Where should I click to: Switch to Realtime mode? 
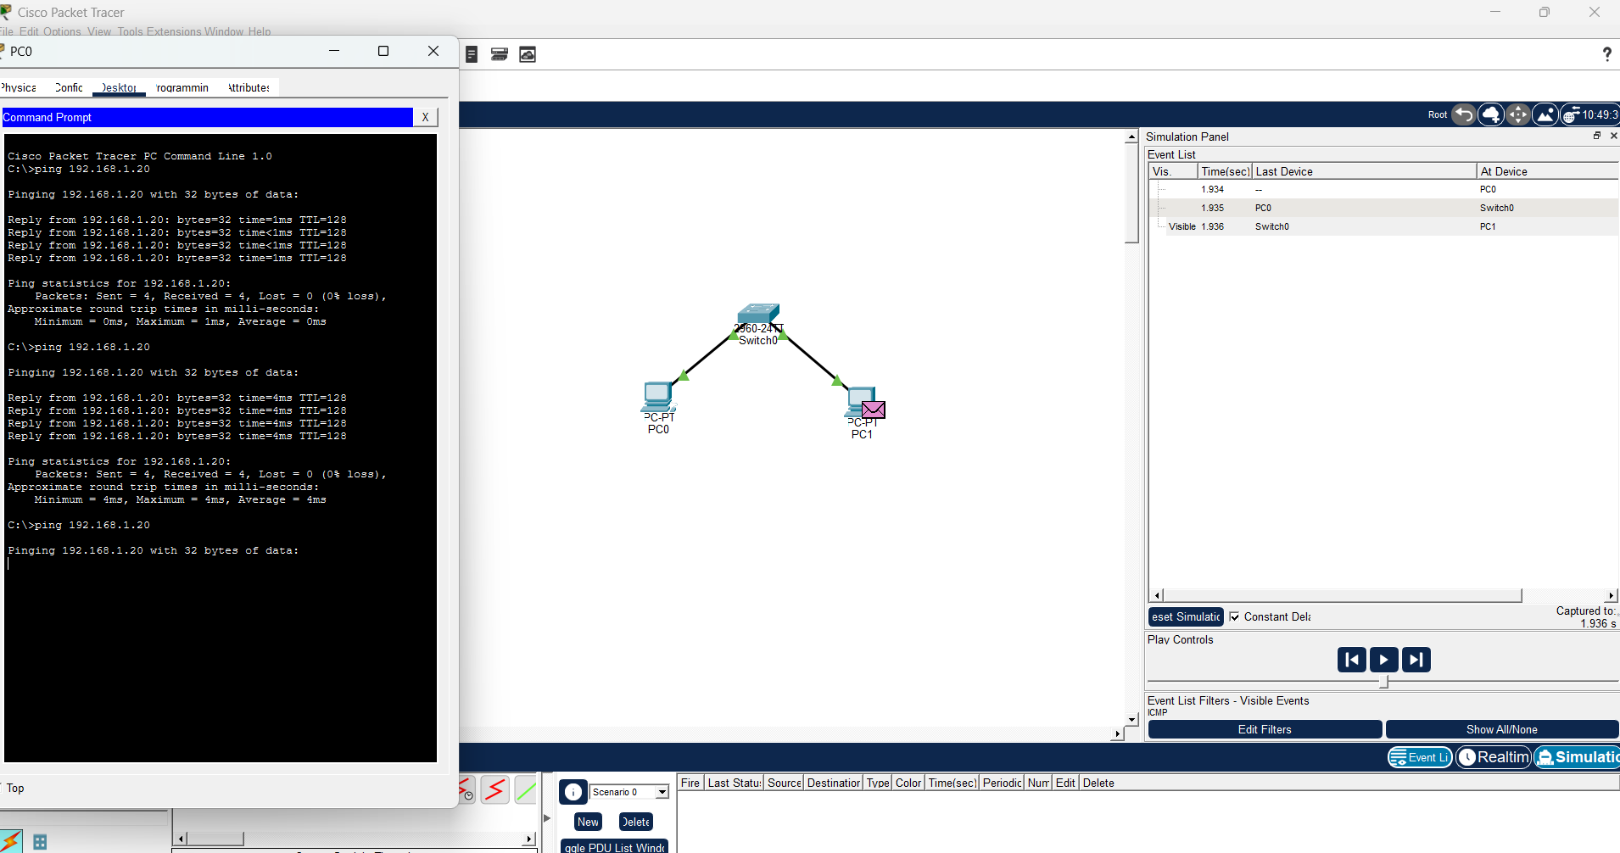(x=1494, y=757)
